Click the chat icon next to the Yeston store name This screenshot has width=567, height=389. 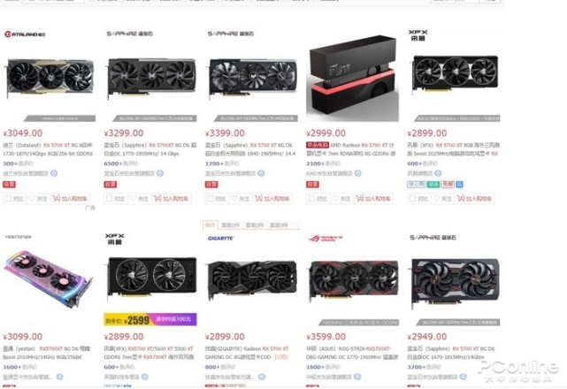(x=59, y=377)
